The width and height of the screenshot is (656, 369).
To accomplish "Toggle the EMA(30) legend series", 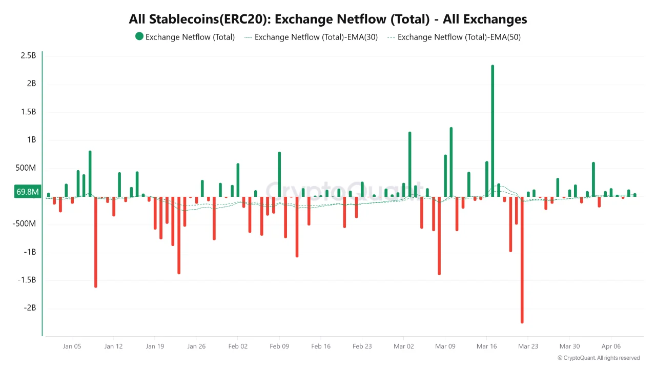I will point(316,37).
